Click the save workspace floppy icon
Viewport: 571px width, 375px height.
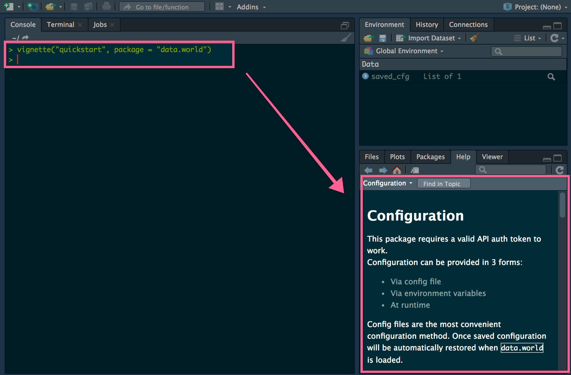click(382, 38)
